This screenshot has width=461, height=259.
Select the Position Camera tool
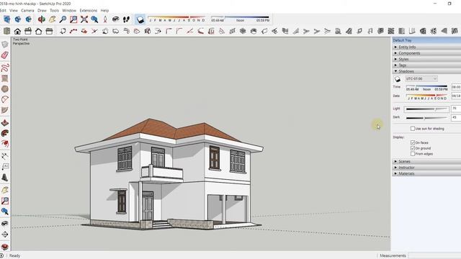click(x=105, y=19)
